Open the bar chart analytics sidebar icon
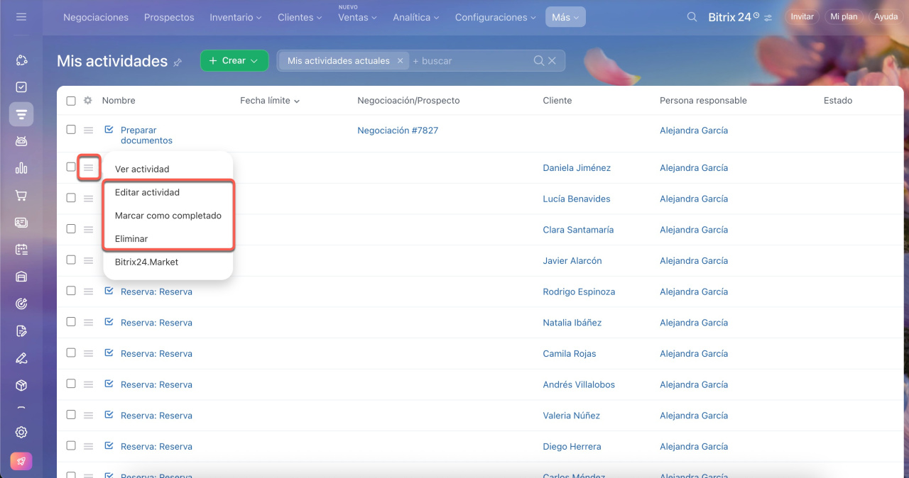 click(21, 168)
